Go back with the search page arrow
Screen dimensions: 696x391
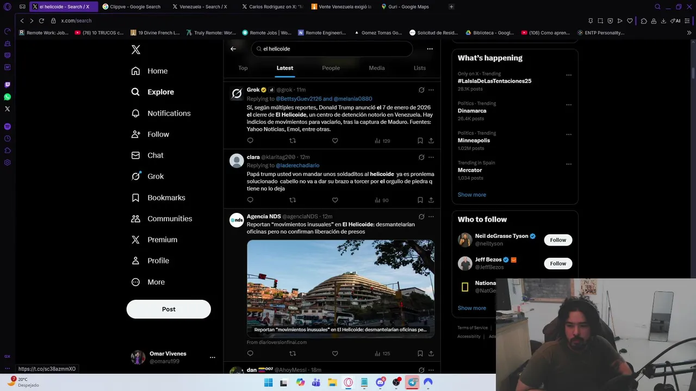233,49
